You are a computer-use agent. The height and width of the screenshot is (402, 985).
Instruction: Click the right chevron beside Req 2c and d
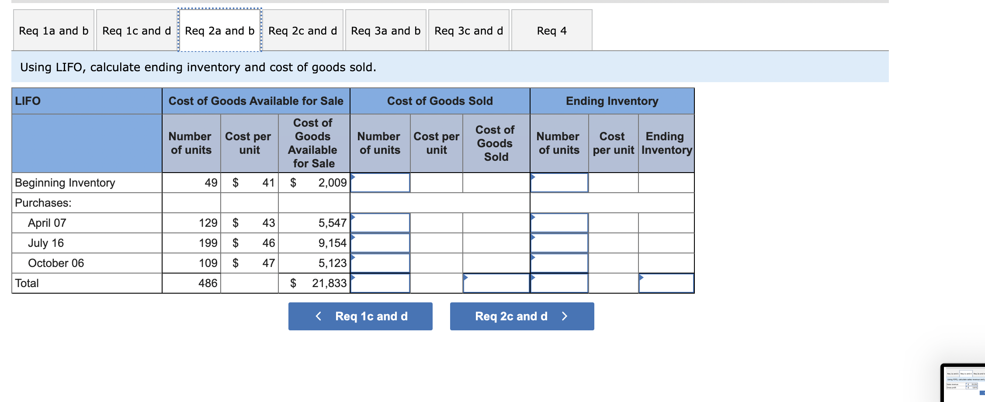pos(565,316)
